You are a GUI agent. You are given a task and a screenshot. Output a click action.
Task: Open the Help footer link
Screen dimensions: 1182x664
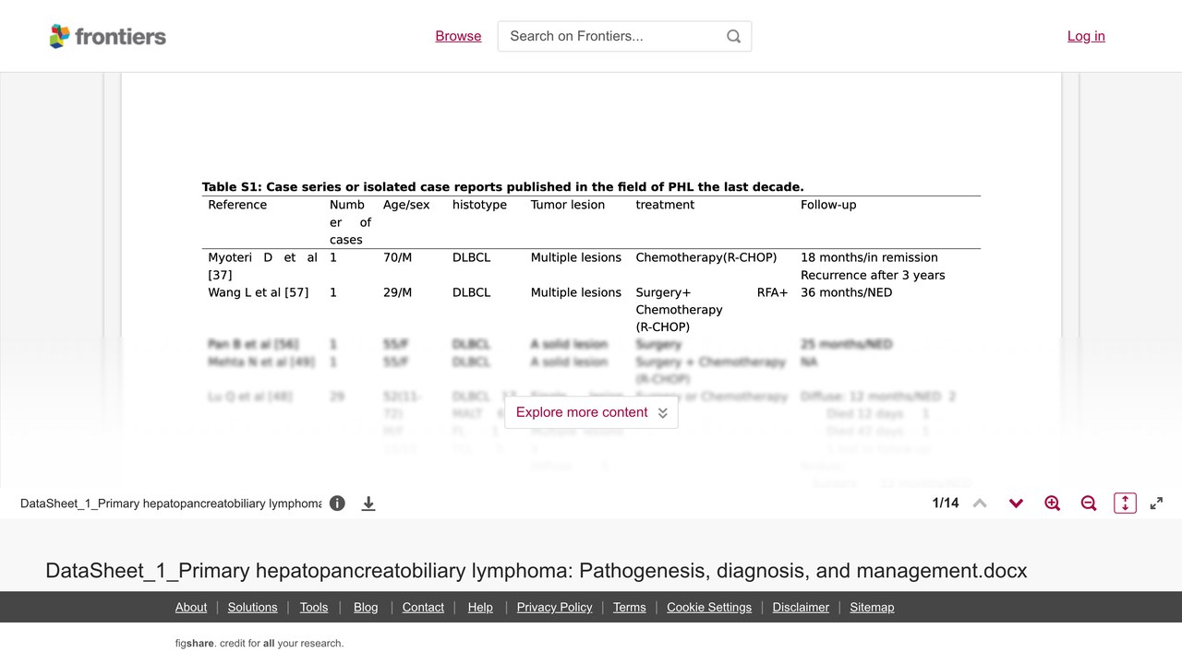tap(480, 607)
